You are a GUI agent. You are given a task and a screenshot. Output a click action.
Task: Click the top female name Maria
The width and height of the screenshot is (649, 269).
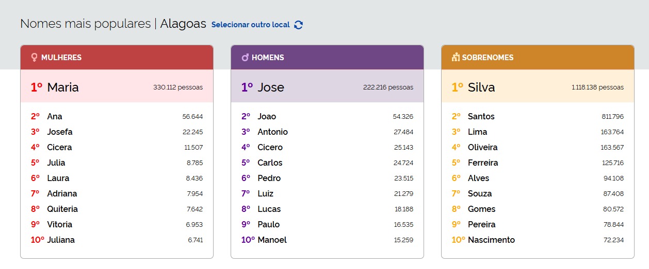point(63,87)
